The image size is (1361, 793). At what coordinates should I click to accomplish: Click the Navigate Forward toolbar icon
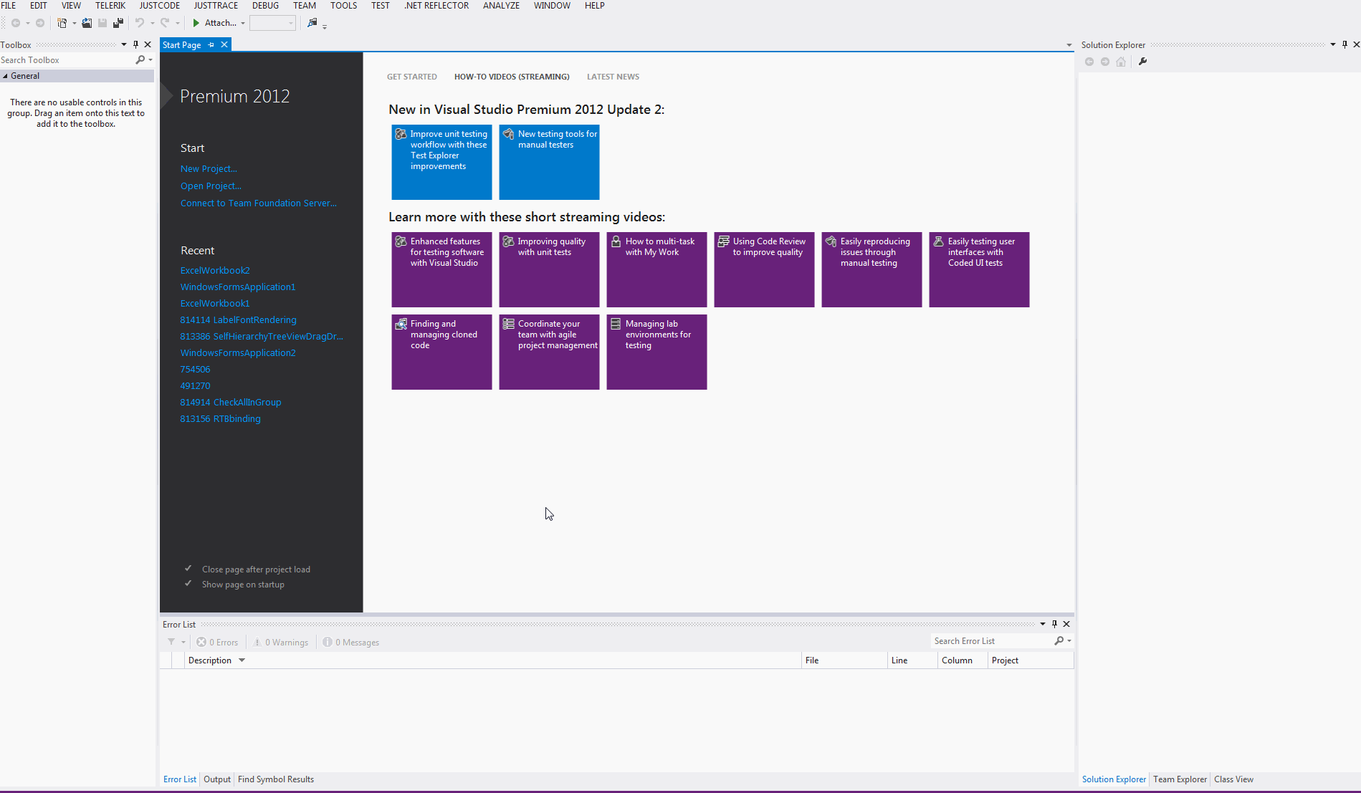coord(40,23)
